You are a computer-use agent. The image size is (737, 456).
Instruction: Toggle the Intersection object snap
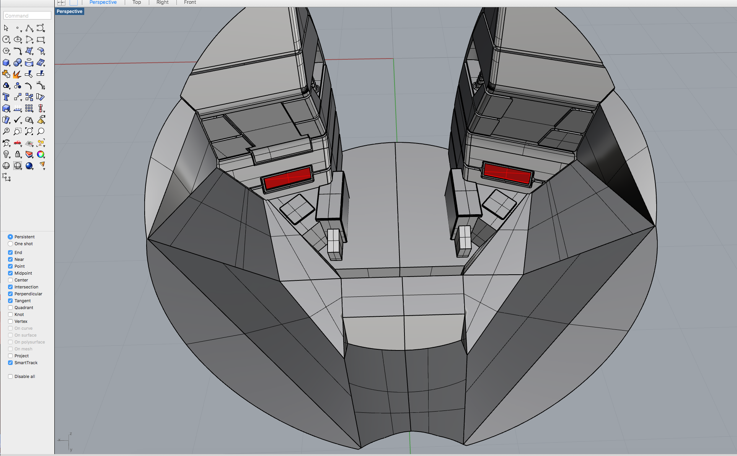tap(10, 287)
